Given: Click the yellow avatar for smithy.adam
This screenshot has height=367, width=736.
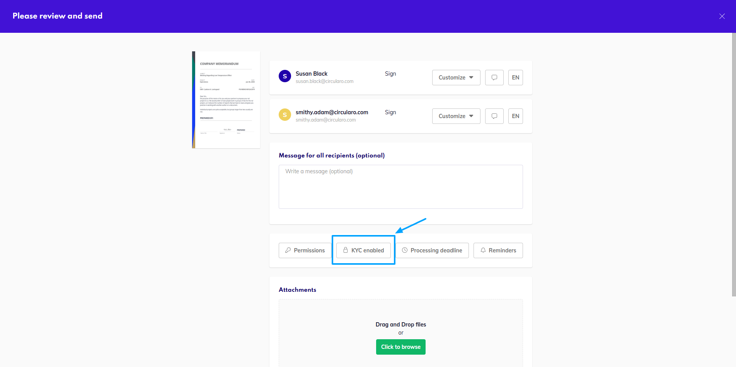Looking at the screenshot, I should click(x=285, y=115).
